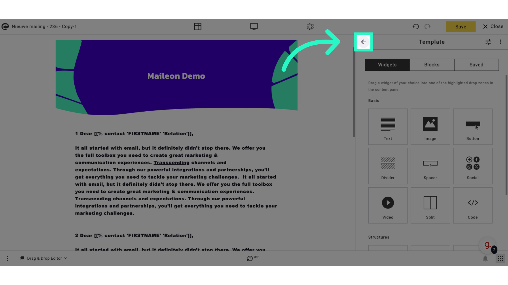Click the '1 Dear' greeting line

(x=134, y=134)
